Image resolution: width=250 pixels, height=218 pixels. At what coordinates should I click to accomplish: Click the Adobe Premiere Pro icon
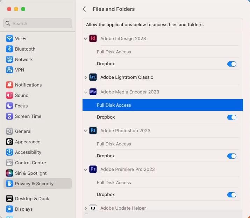point(93,169)
